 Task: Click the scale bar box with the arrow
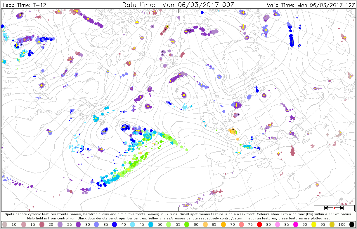click(x=334, y=208)
